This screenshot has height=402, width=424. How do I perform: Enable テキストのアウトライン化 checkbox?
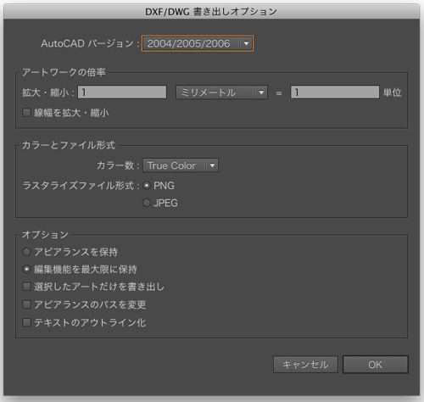pos(26,322)
